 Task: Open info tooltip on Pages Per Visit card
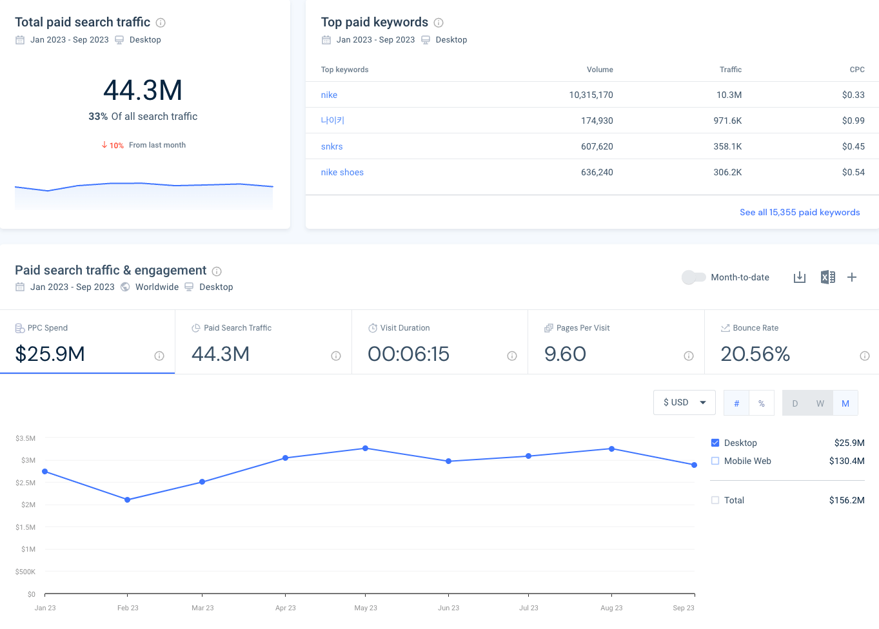(689, 356)
